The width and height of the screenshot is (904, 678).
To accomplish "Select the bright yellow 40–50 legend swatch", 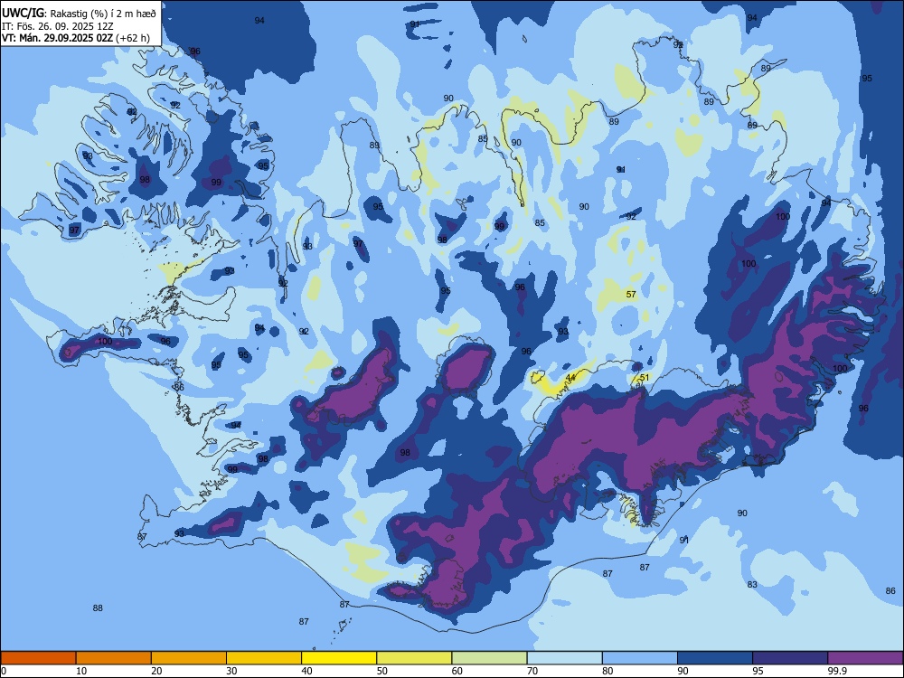I will (339, 658).
